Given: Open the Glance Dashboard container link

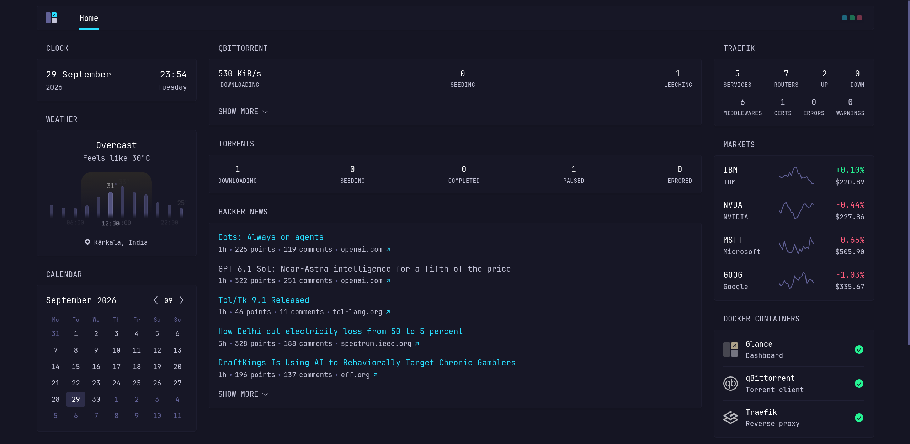Looking at the screenshot, I should point(759,344).
